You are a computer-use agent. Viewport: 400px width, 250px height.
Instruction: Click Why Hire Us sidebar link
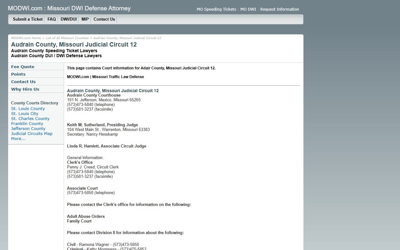(25, 89)
